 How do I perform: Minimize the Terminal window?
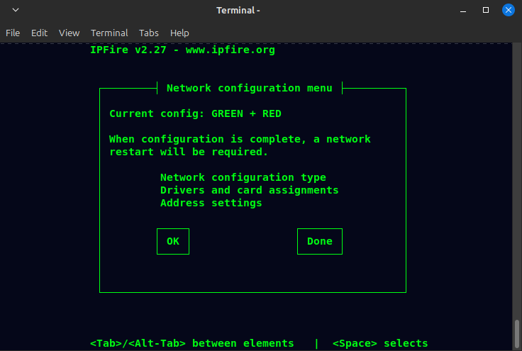(464, 11)
